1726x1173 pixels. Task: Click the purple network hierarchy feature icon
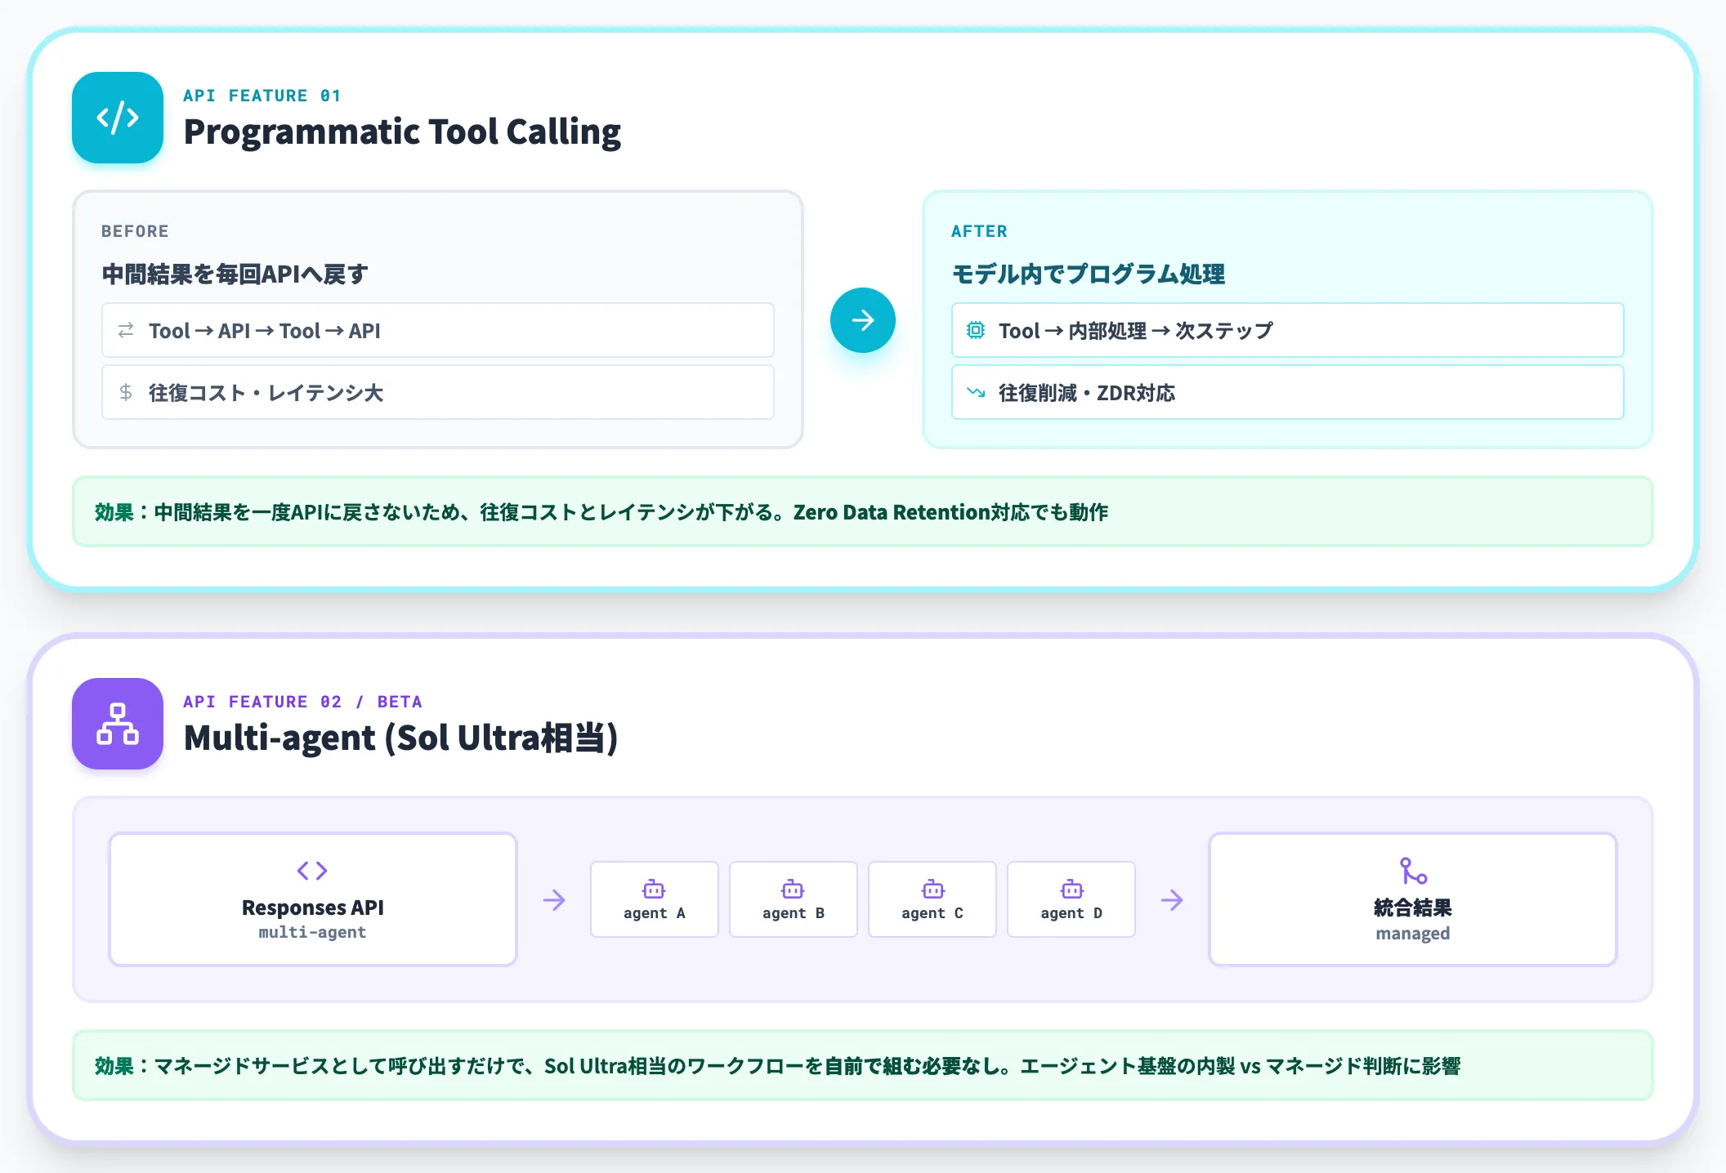click(x=118, y=724)
